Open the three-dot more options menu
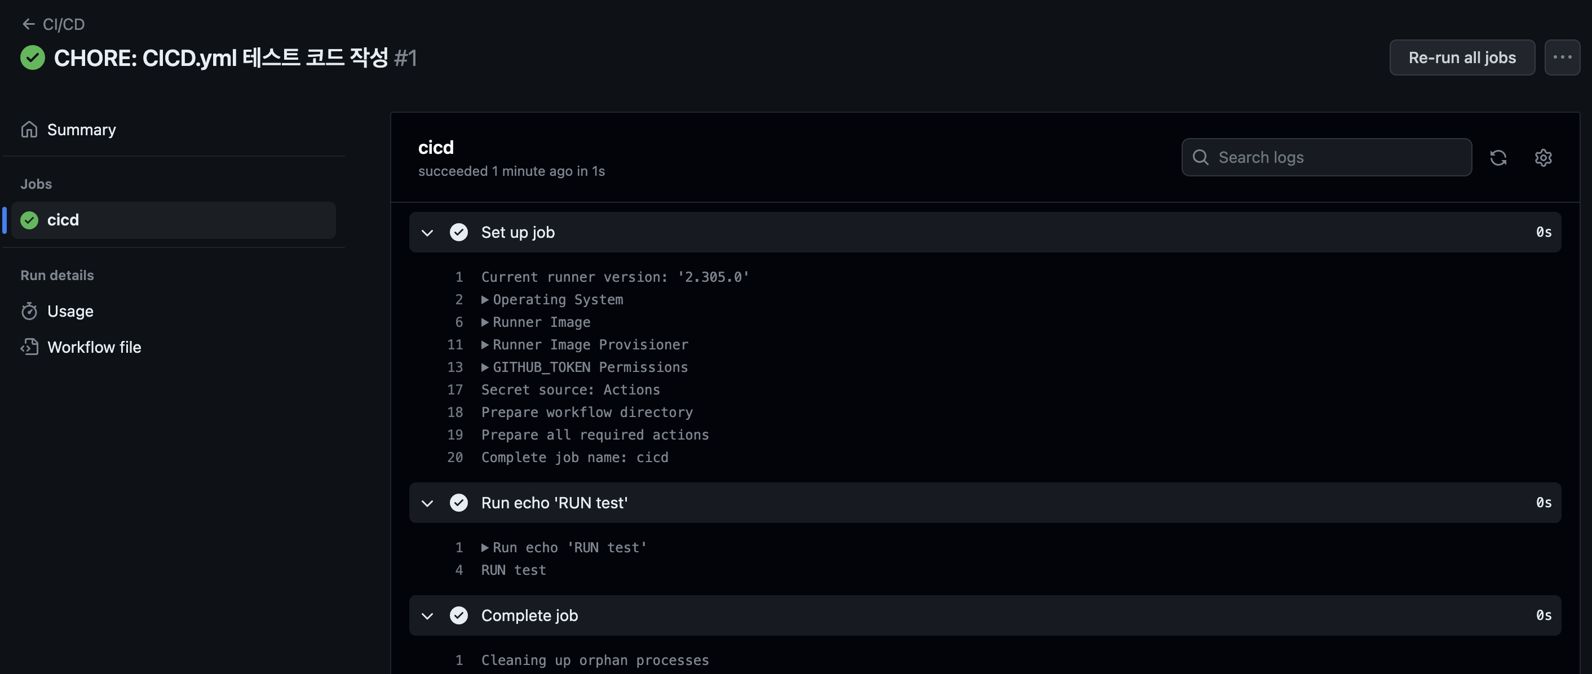Viewport: 1592px width, 674px height. click(1562, 57)
